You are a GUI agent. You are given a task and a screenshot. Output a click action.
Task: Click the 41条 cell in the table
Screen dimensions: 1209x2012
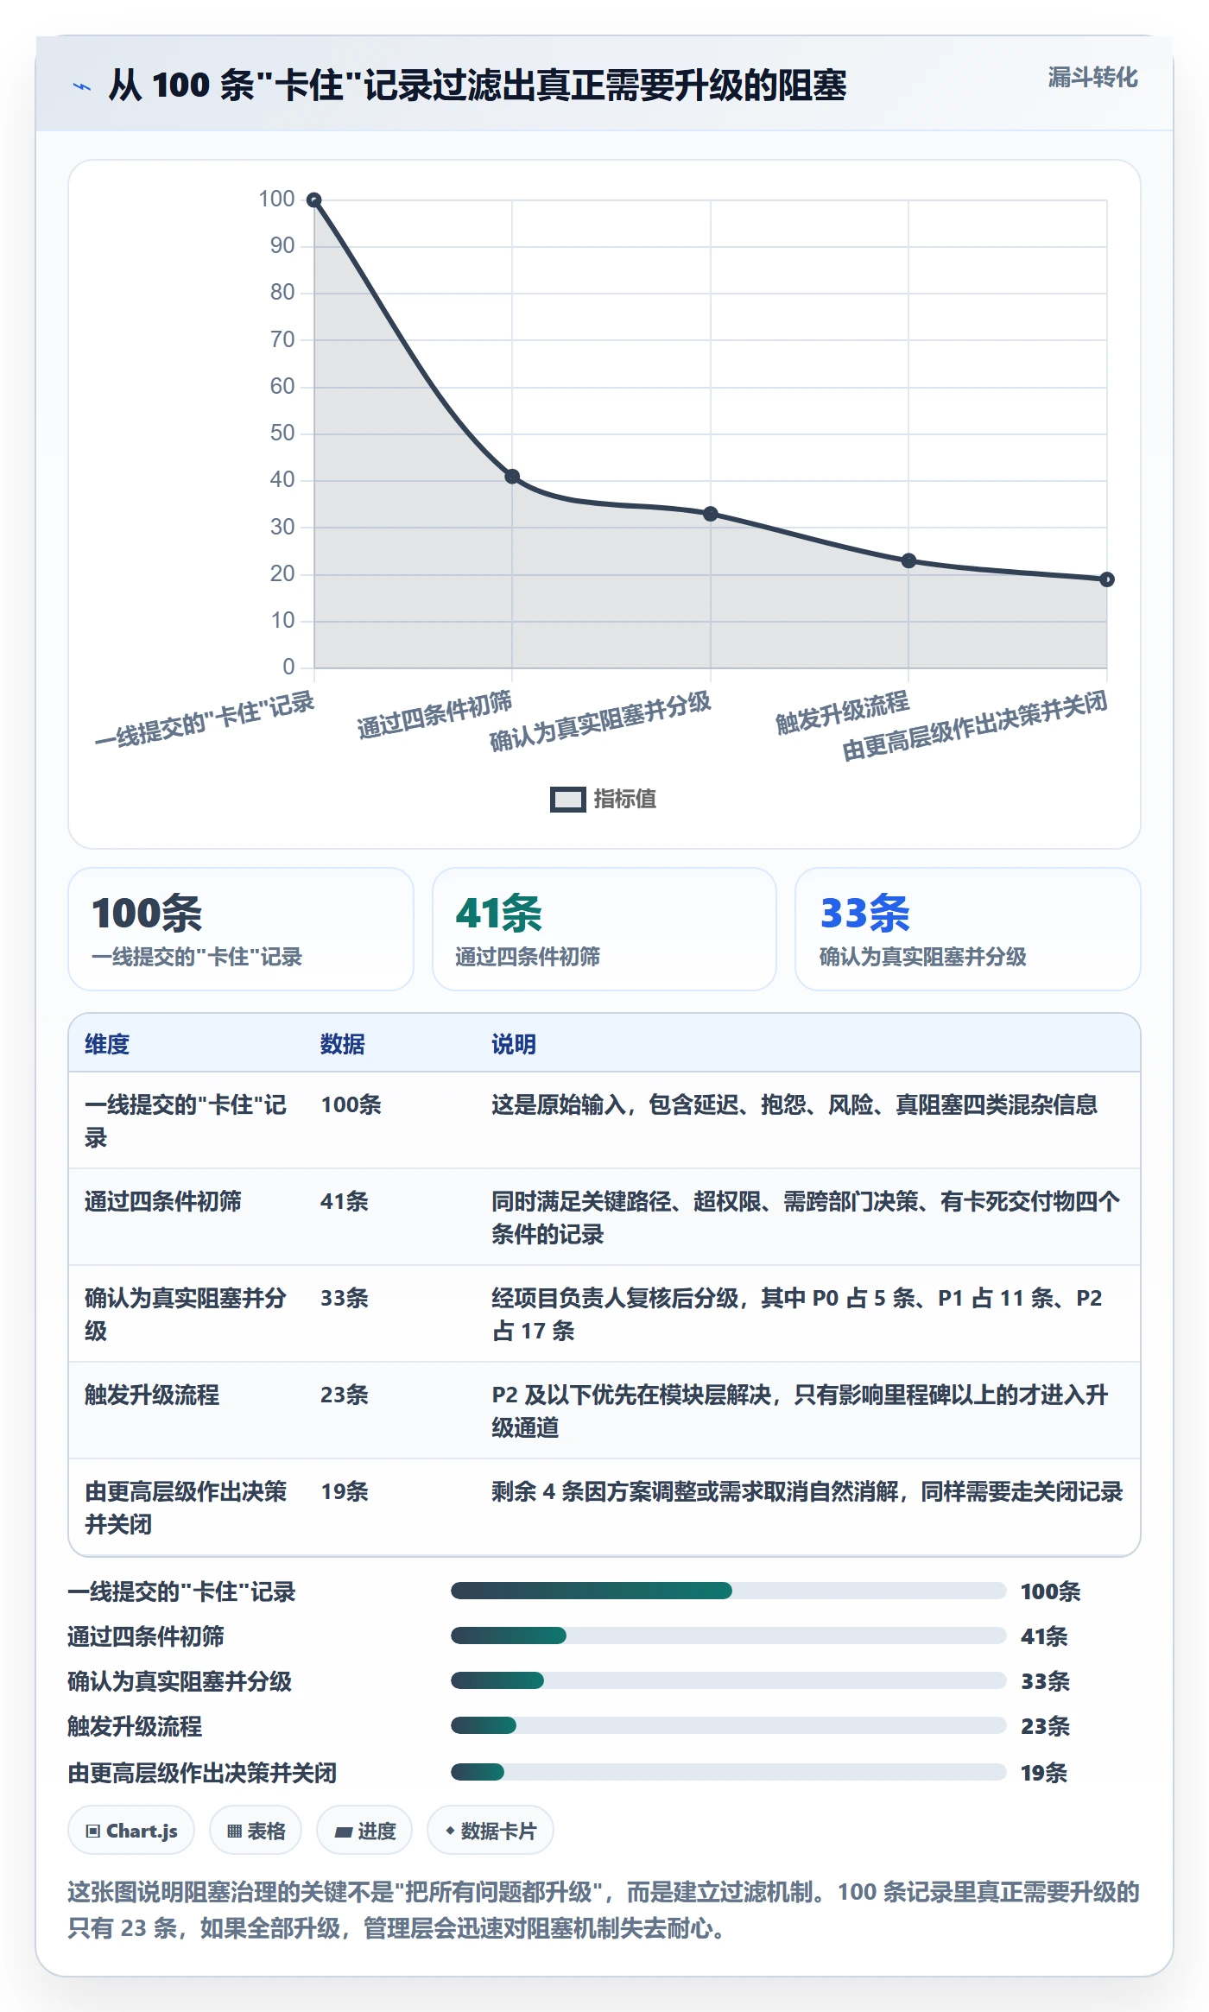pyautogui.click(x=345, y=1201)
